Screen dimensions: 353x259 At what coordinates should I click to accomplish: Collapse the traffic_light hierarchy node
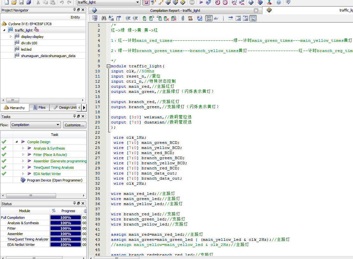4,30
